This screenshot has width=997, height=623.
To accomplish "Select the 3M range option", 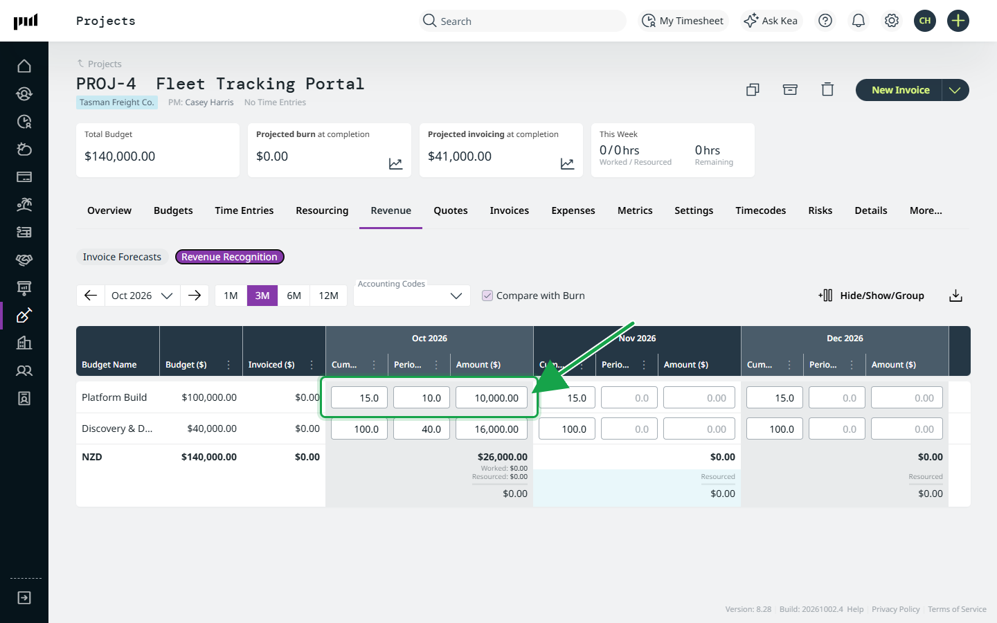I will point(262,296).
